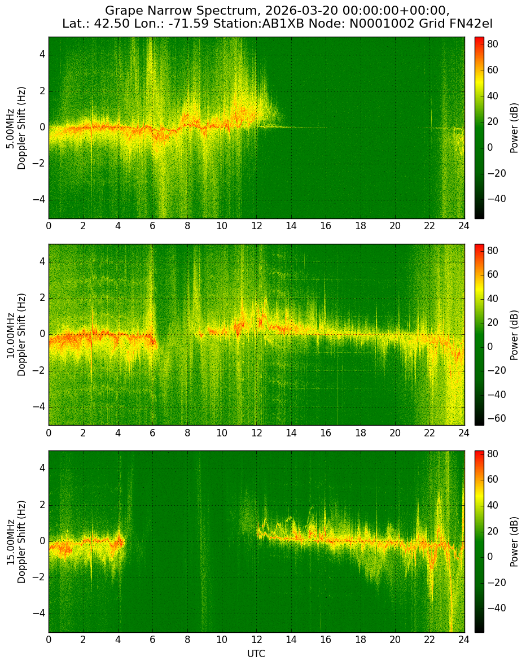Viewport: 526px width, 665px height.
Task: Click the Grape Narrow Spectrum title text
Action: click(x=278, y=11)
